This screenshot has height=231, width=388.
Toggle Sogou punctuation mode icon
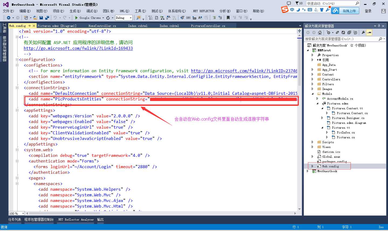304,10
